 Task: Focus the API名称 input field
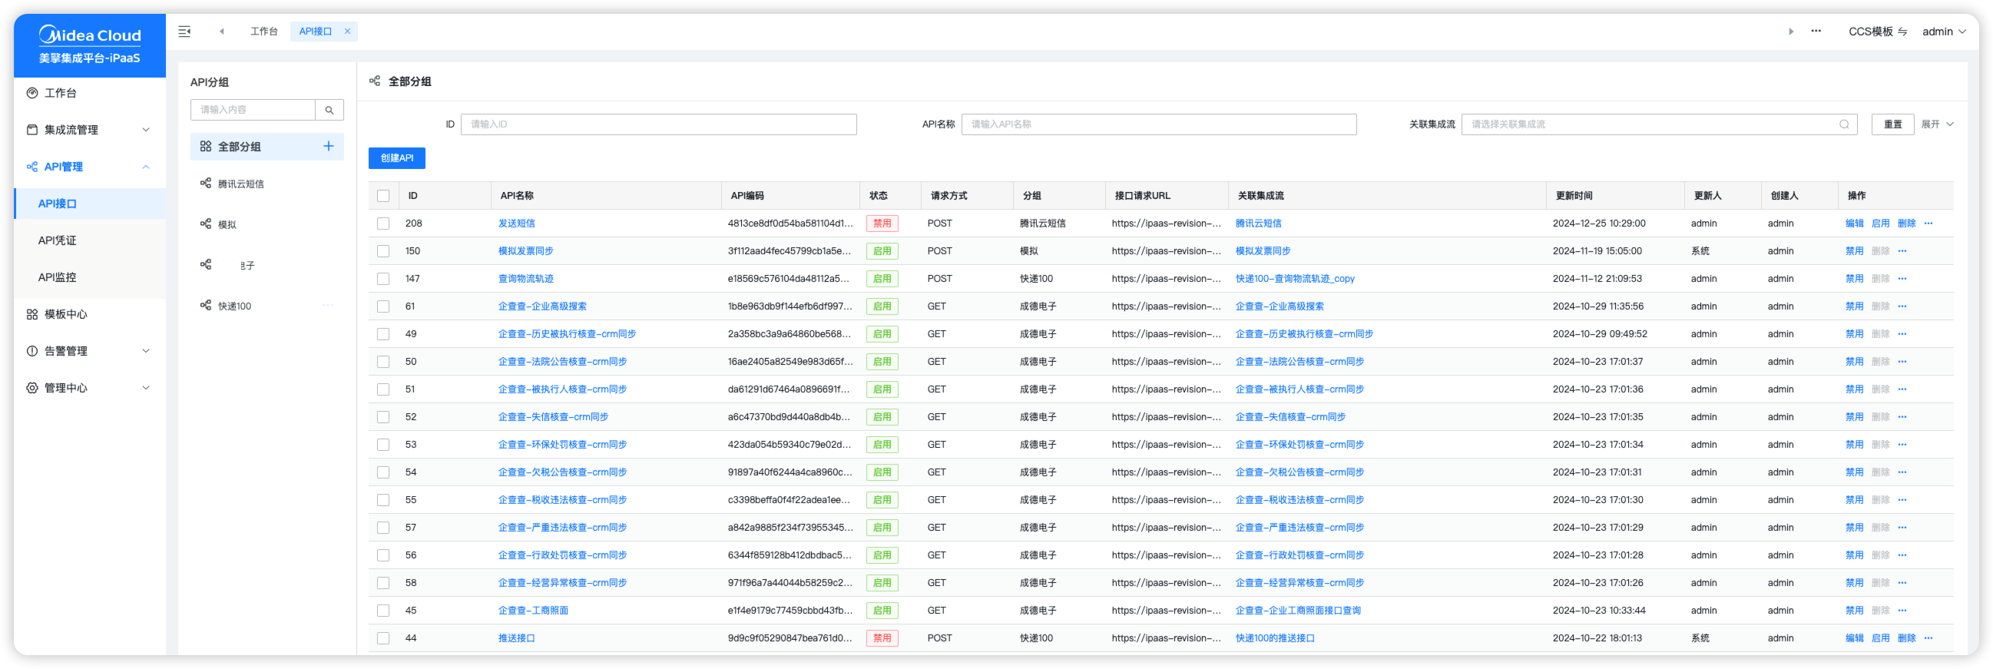click(1158, 124)
